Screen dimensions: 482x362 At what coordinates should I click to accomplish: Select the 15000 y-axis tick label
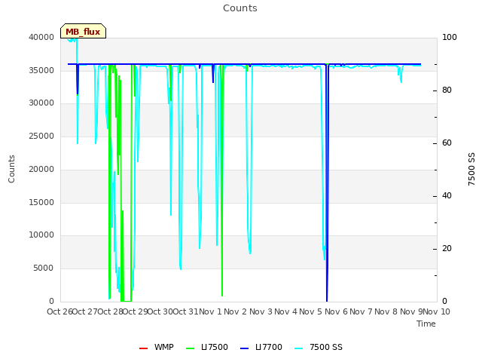41,203
